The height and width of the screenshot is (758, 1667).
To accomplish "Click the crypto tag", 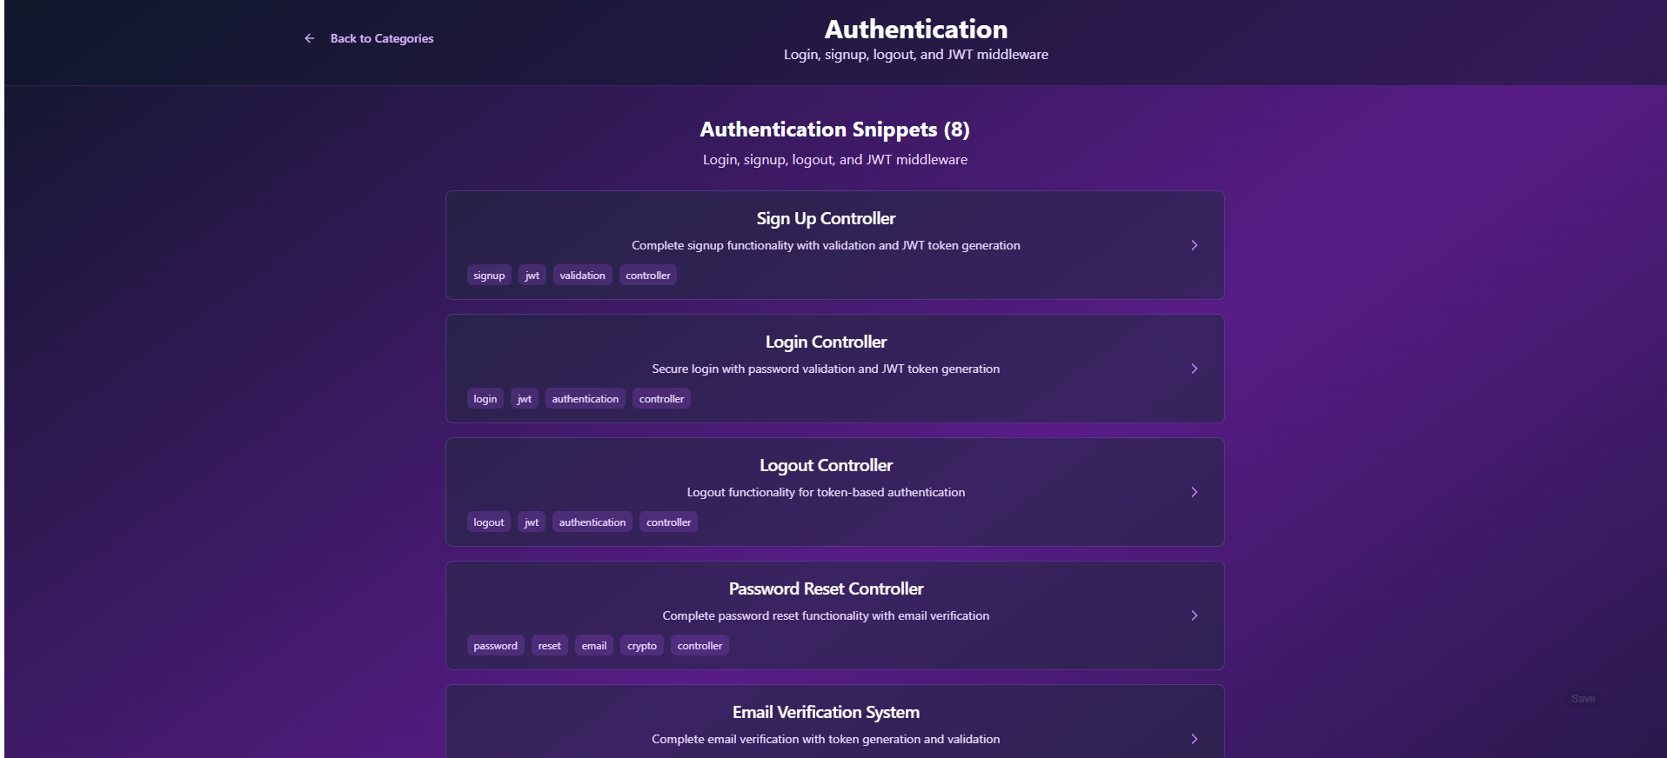I will pos(642,646).
